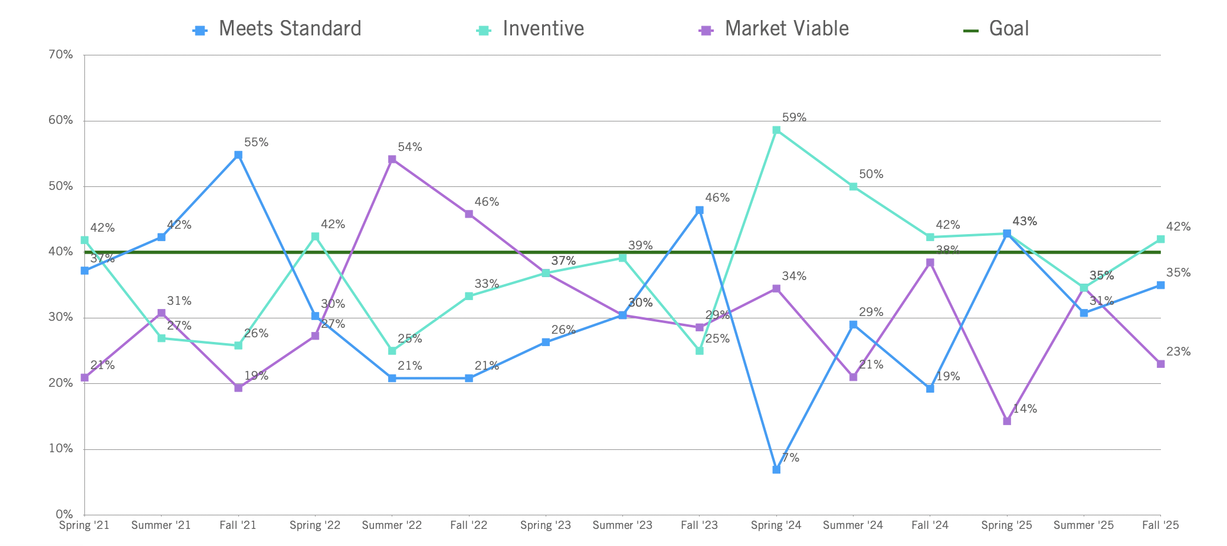Click the 50% Inventive point at Summer '24
The width and height of the screenshot is (1227, 546).
pos(853,186)
